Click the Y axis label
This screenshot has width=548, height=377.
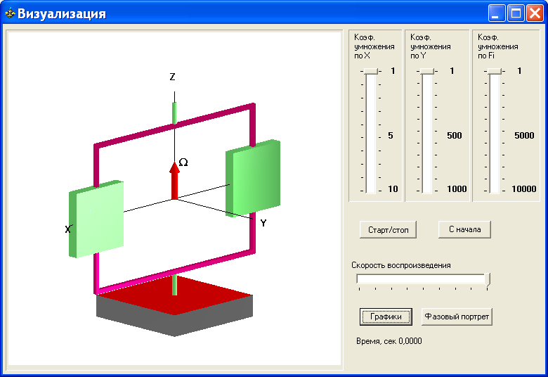point(263,223)
